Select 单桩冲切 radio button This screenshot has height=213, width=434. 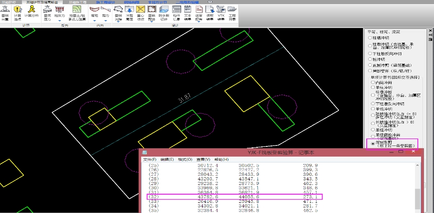click(x=373, y=129)
